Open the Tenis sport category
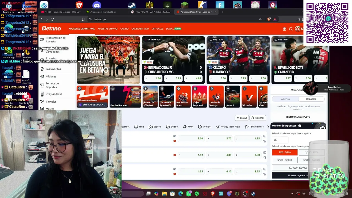The width and height of the screenshot is (352, 198). click(139, 127)
